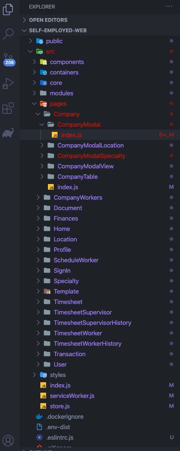
Task: Open the elephant database extension icon
Action: (8, 133)
